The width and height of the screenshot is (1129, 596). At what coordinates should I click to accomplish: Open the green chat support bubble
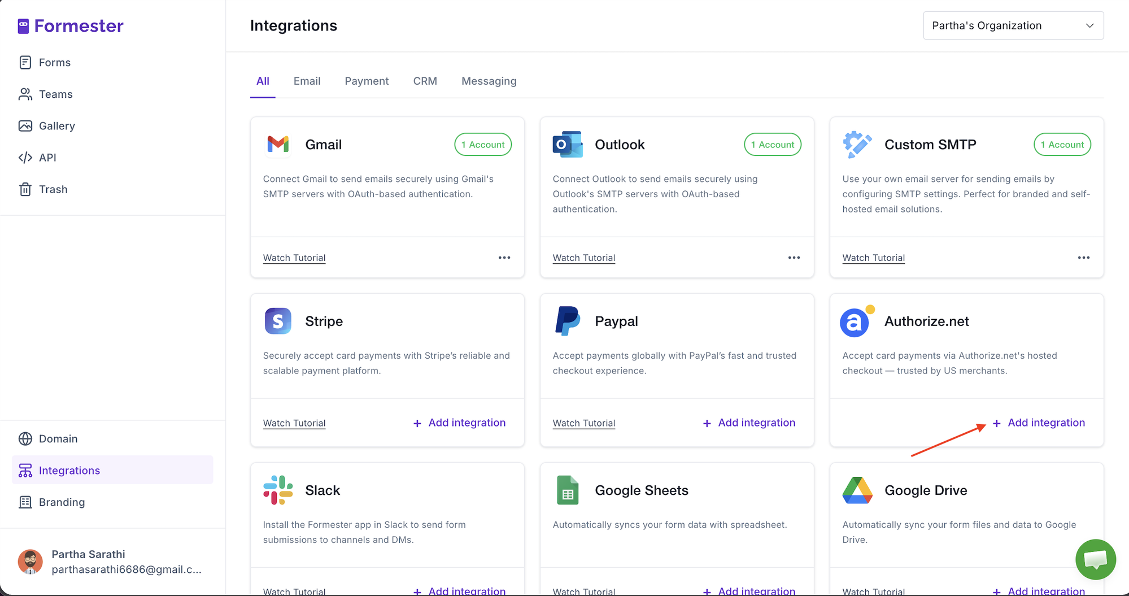[x=1096, y=559]
